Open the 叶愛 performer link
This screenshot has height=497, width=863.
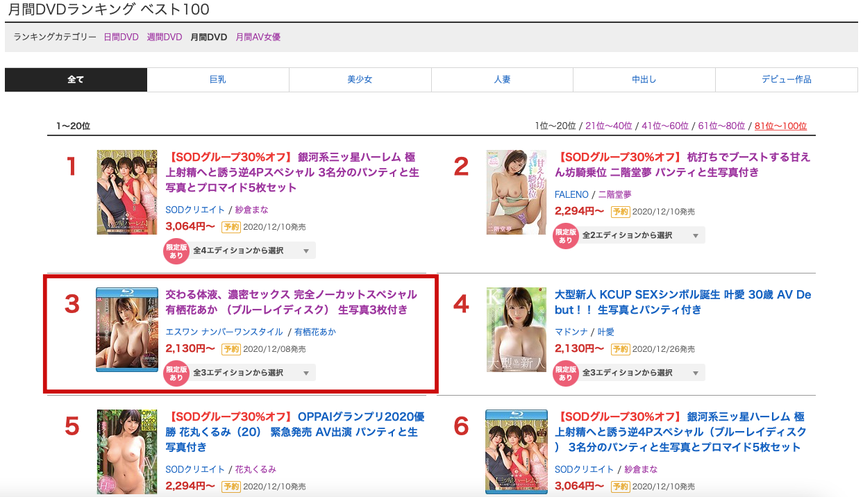tap(606, 332)
